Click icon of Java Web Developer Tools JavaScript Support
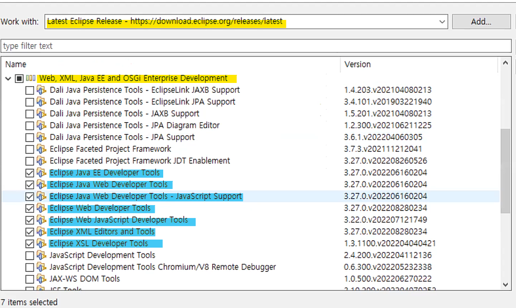Screen dimensions: 516x308 click(41, 196)
